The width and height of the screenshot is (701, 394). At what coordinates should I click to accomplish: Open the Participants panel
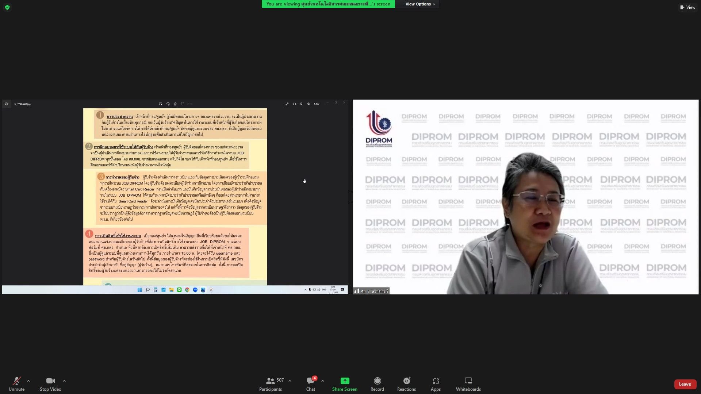click(271, 384)
